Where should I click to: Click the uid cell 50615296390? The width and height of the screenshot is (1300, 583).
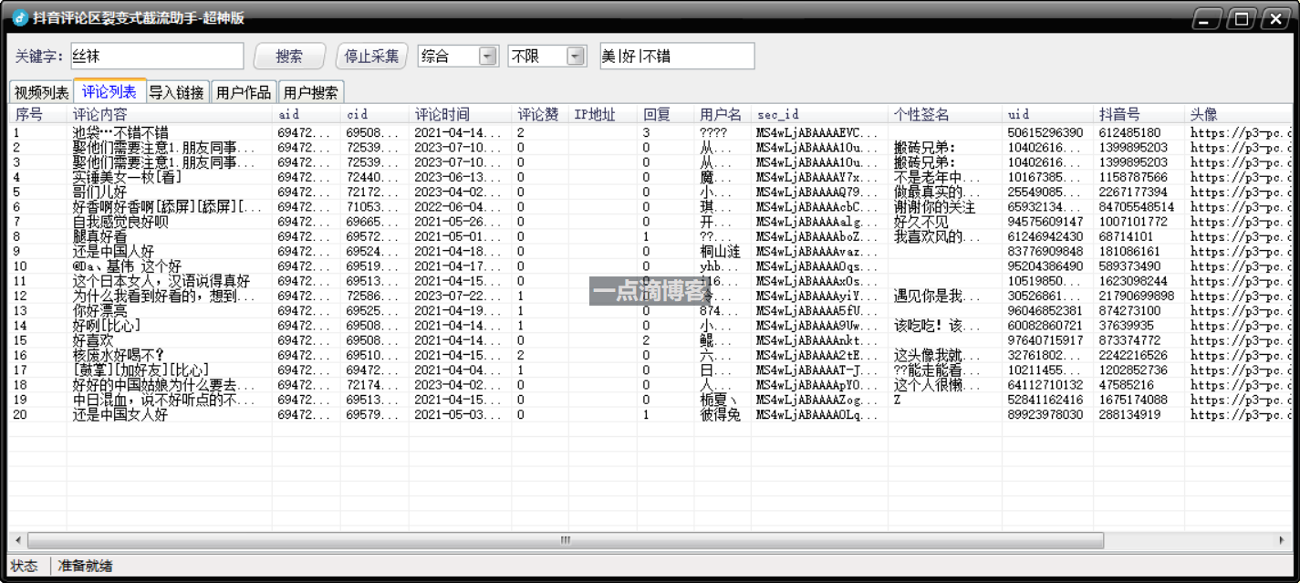point(1045,133)
